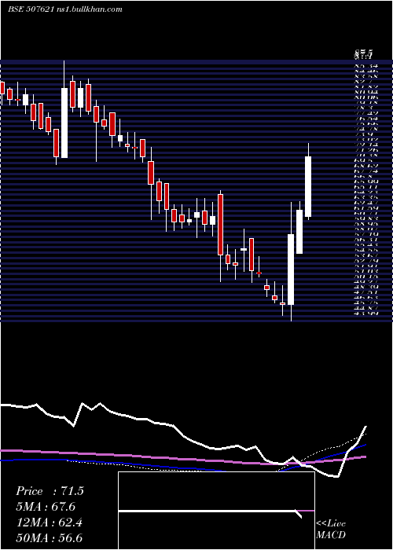393x550 pixels.
Task: Click the 'BSE 507621 ns1.bullkhan.com' chart title
Action: pyautogui.click(x=65, y=9)
